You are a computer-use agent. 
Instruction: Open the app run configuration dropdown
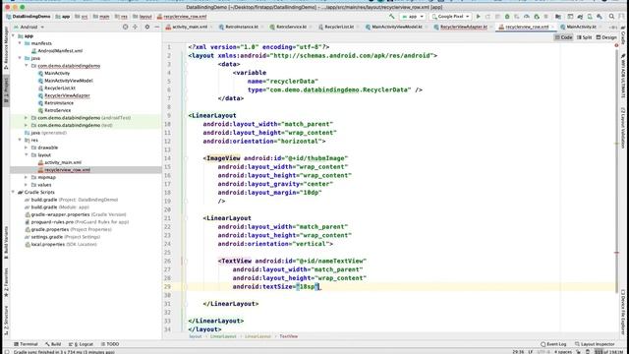pyautogui.click(x=413, y=17)
